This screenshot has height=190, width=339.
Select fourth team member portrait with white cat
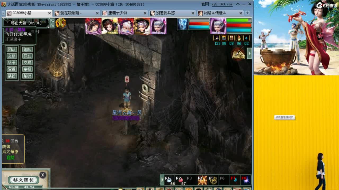tap(142, 26)
